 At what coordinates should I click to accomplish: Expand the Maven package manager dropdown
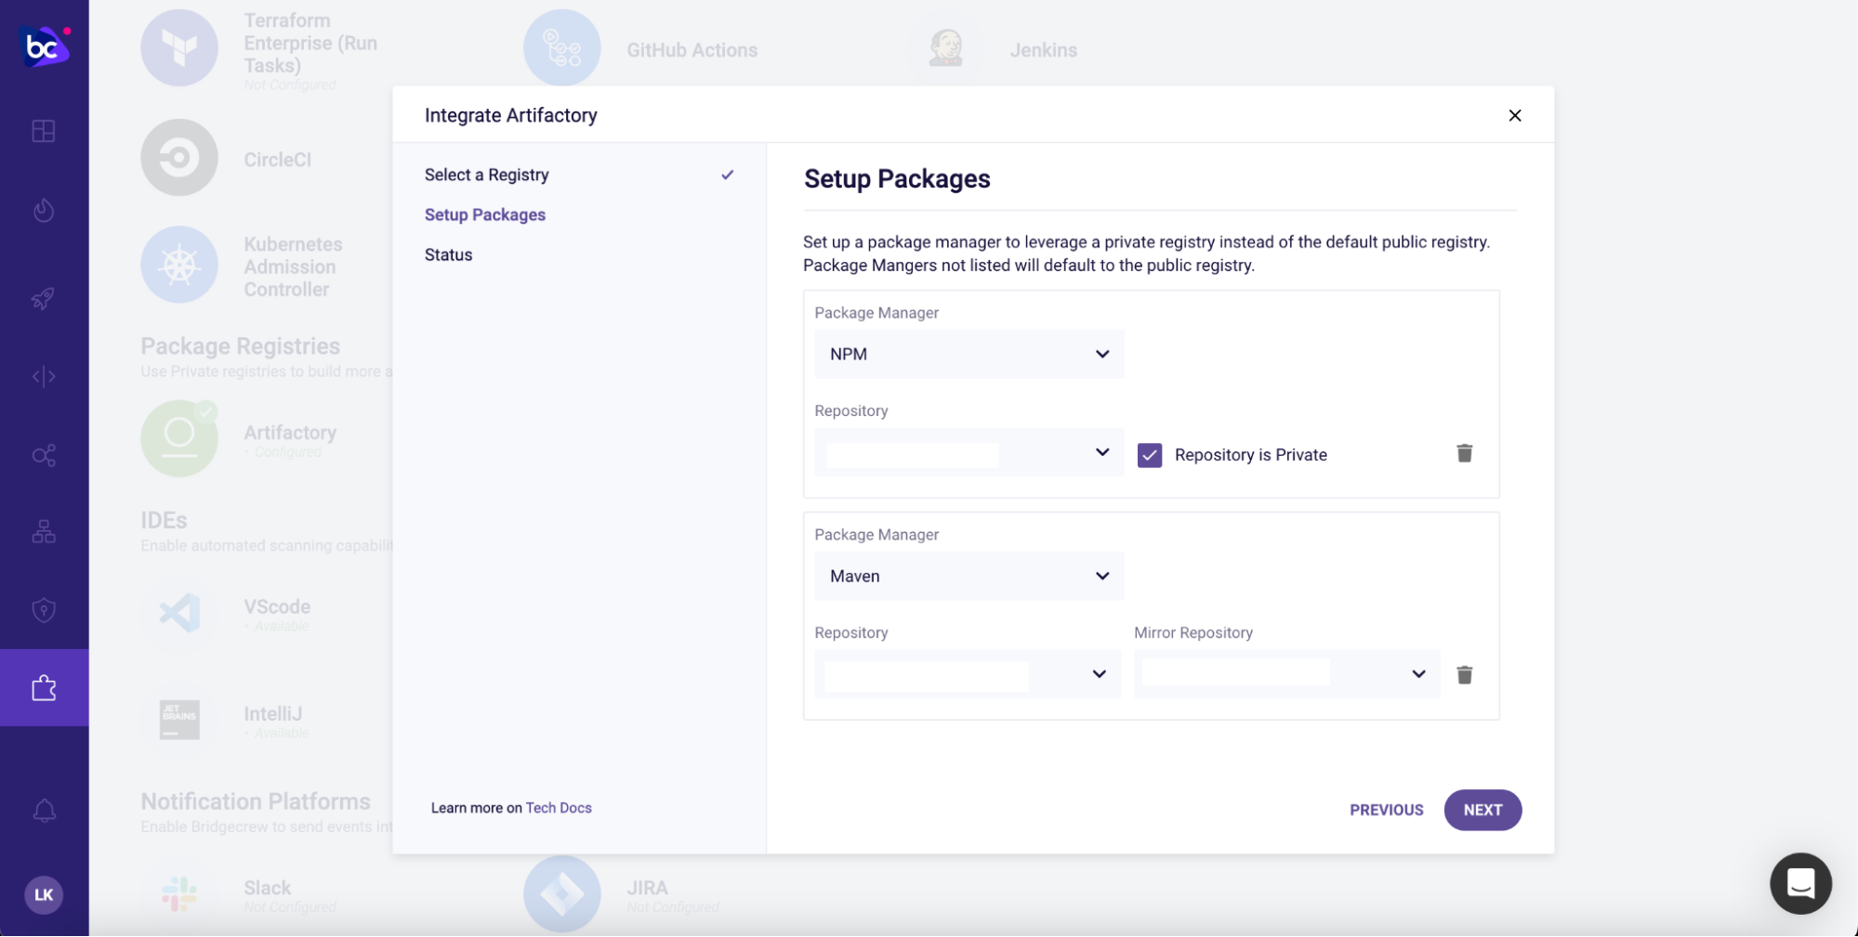coord(969,576)
